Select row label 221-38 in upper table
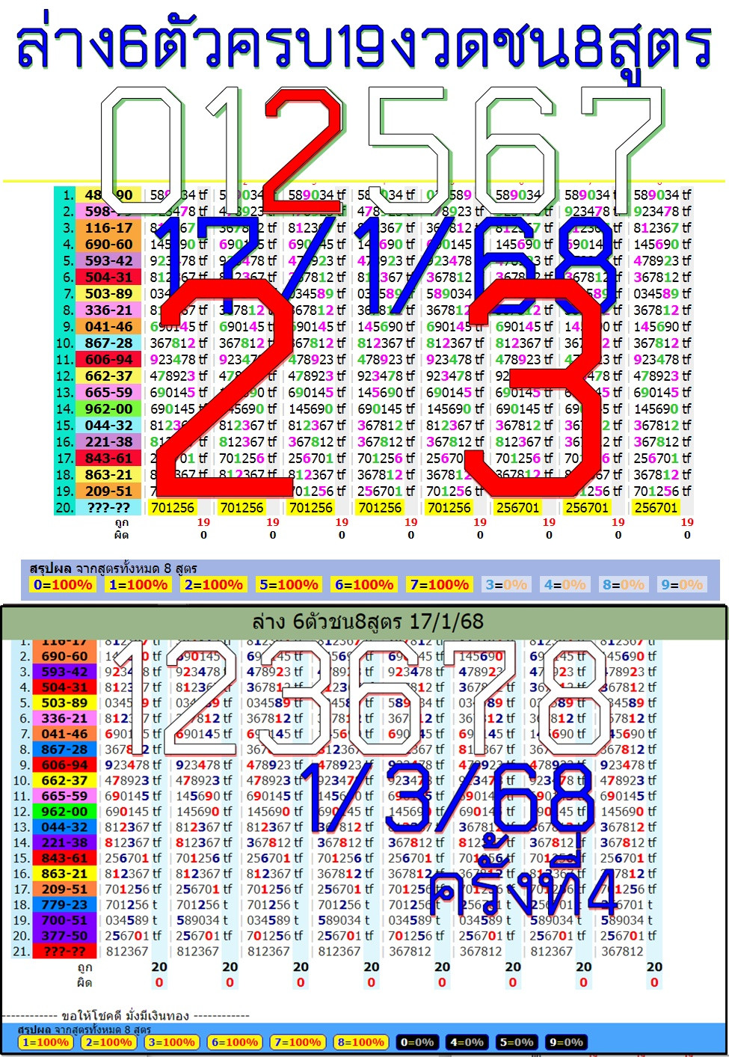 pyautogui.click(x=108, y=441)
